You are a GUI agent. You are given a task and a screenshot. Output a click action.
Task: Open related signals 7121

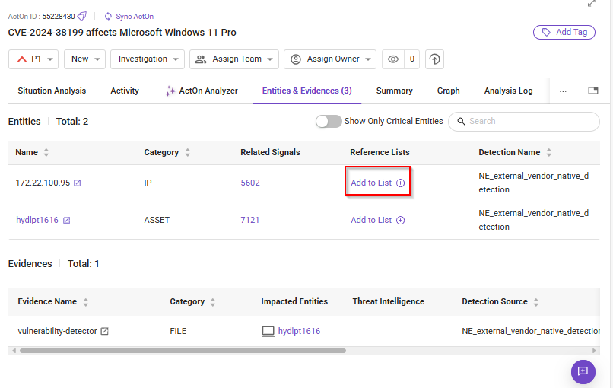[249, 220]
